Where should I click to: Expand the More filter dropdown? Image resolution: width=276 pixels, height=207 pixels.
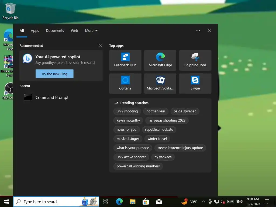[91, 31]
